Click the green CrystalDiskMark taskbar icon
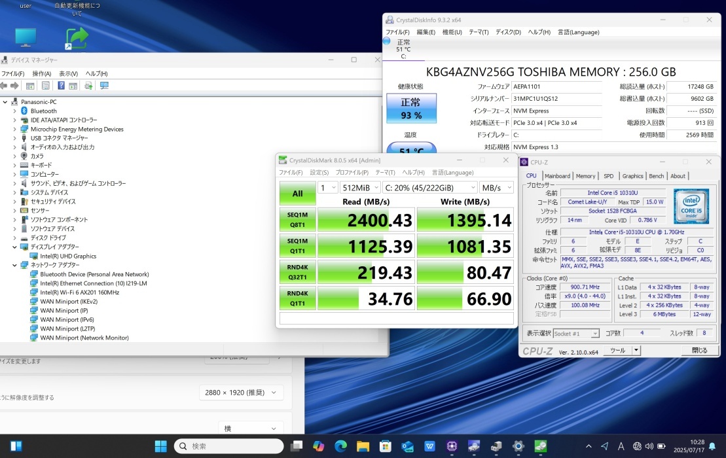This screenshot has width=726, height=458. 540,446
